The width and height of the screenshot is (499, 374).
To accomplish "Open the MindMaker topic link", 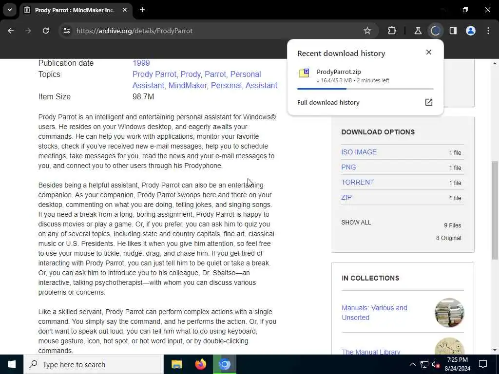I will tap(188, 86).
